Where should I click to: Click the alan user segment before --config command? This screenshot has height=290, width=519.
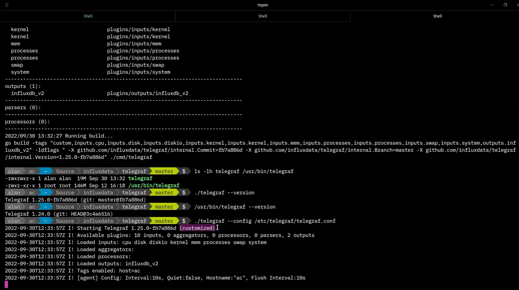coord(14,221)
